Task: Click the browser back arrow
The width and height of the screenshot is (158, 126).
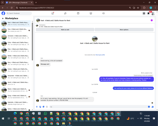Action: [x=3, y=8]
